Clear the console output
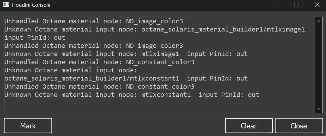The height and width of the screenshot is (136, 326). tap(249, 125)
